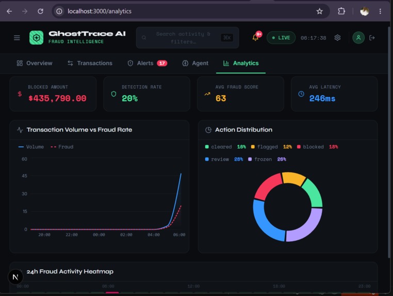
Task: Click the $435,790.00 blocked amount value
Action: 57,99
